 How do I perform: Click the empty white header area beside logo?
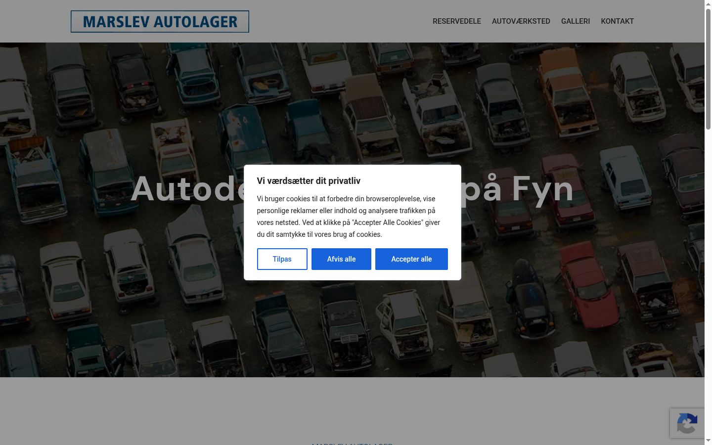tap(341, 21)
